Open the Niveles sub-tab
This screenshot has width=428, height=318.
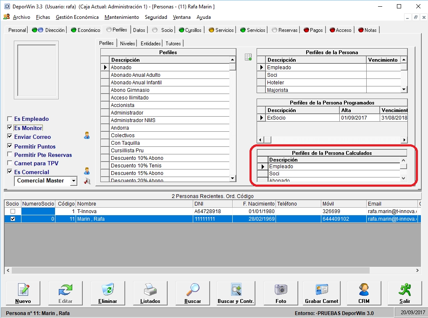coord(127,43)
